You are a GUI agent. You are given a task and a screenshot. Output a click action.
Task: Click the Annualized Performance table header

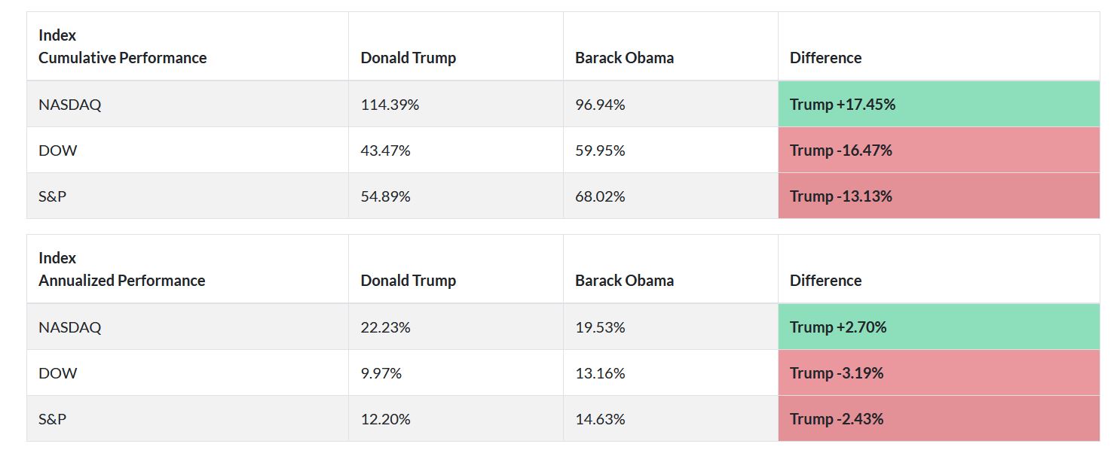coord(121,281)
